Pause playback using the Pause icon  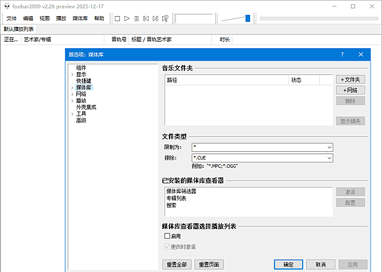pos(137,18)
